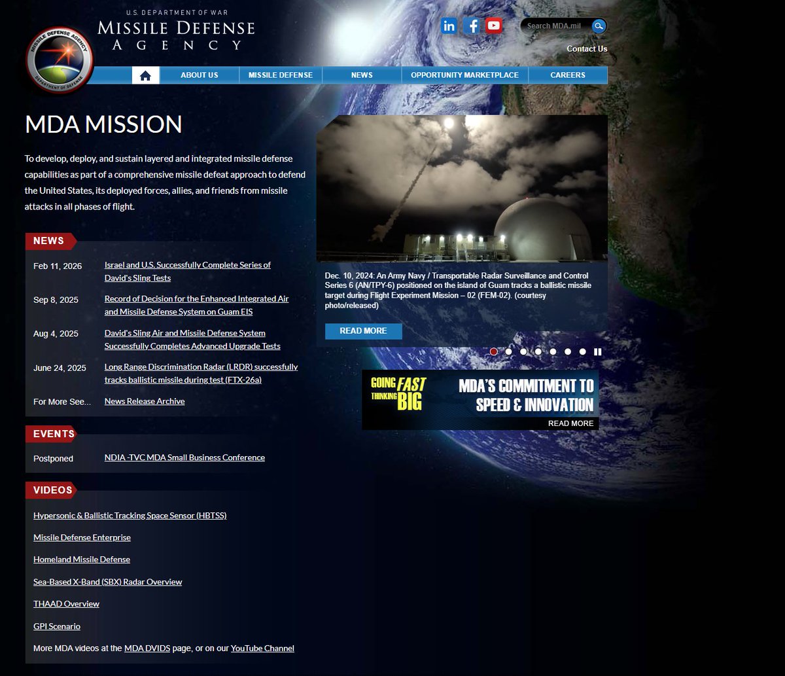Pause the image slideshow
The height and width of the screenshot is (676, 785).
[x=597, y=351]
